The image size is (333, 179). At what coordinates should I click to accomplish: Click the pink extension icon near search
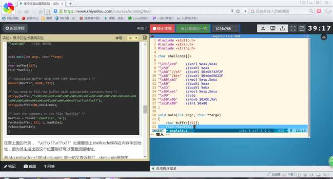319,11
